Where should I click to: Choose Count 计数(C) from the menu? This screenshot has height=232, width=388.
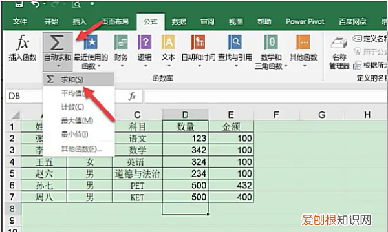(79, 107)
